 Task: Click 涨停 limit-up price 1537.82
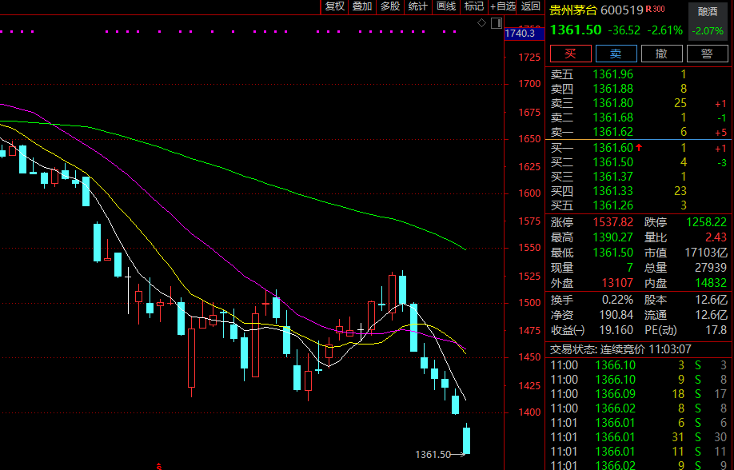coord(612,222)
